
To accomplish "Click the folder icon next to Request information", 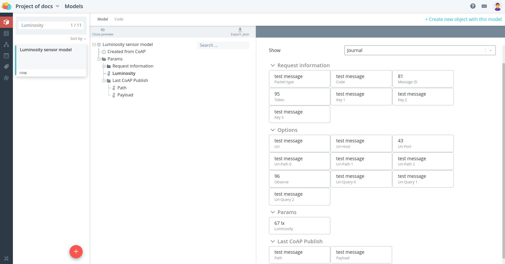I will click(x=109, y=66).
